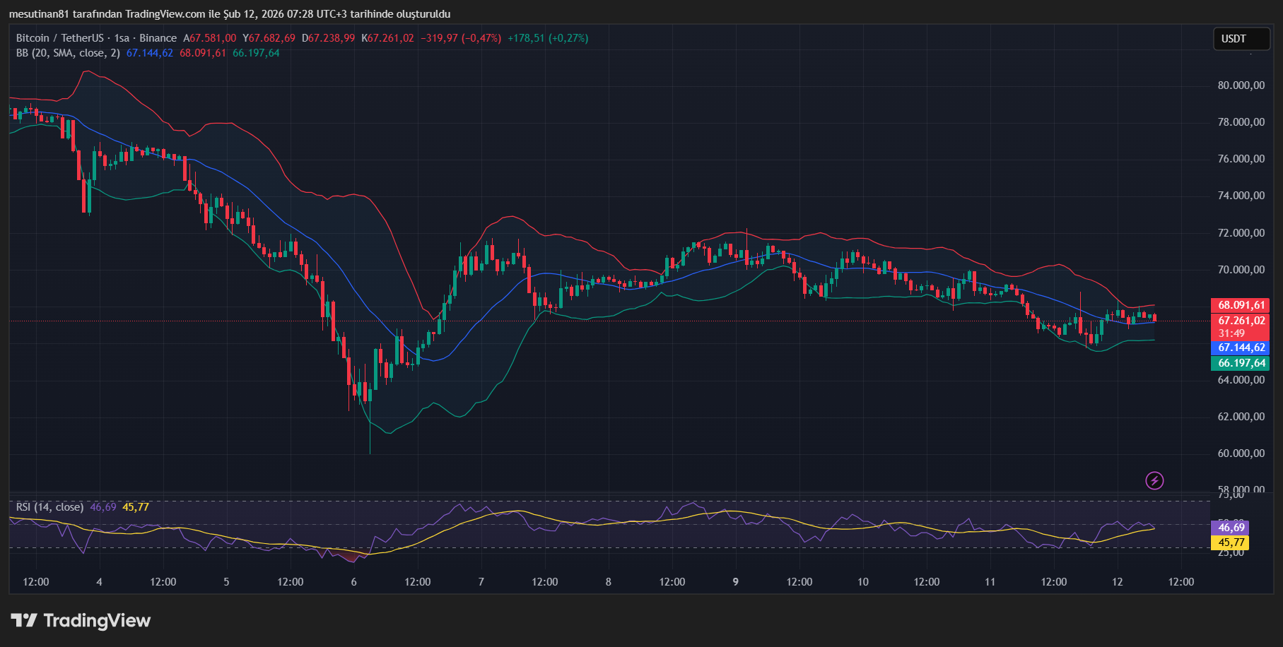Click the 80.000,00 mark on price axis

[1241, 85]
